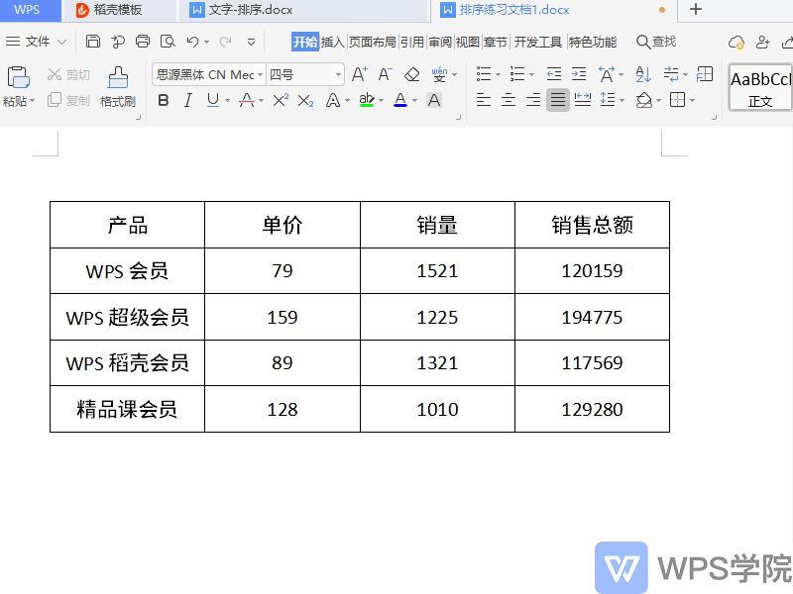This screenshot has width=793, height=594.
Task: Undo the last action
Action: [192, 42]
